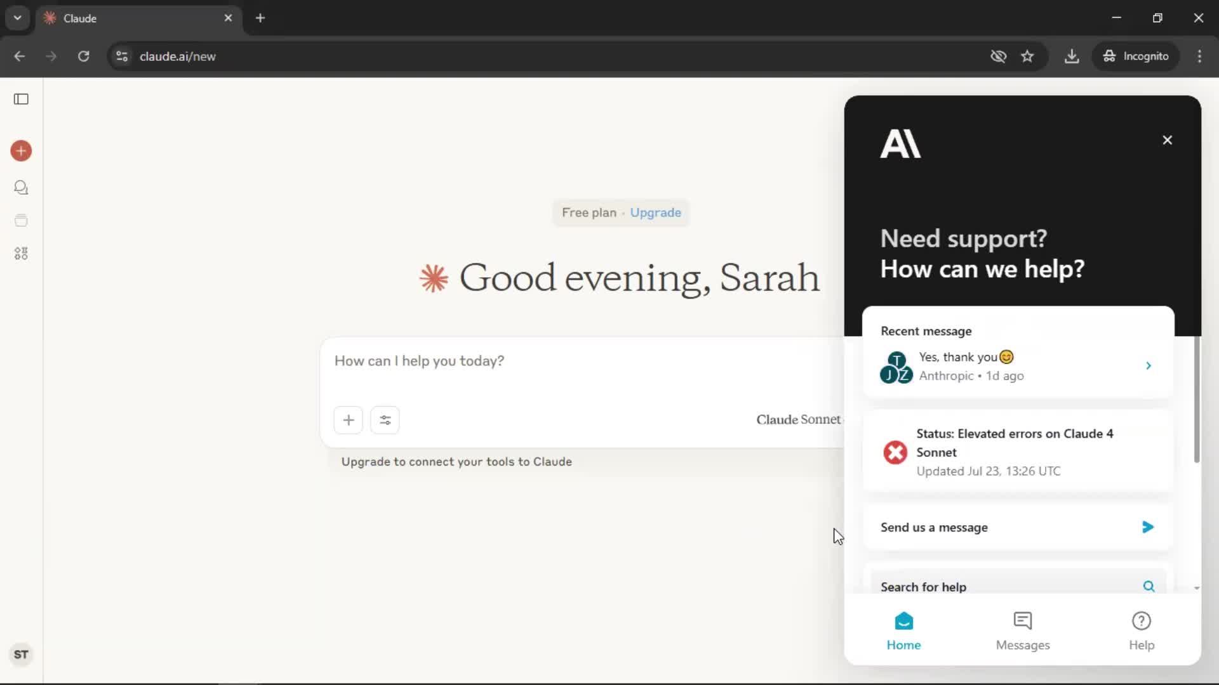Open the tab search dropdown arrow
Screen dimensions: 1219x685
(x=18, y=18)
